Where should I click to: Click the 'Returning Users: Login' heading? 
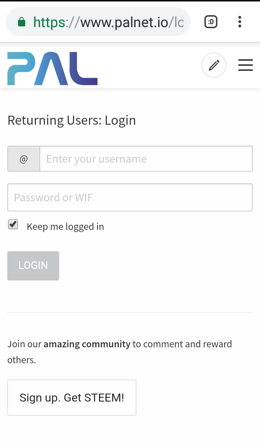click(x=71, y=120)
